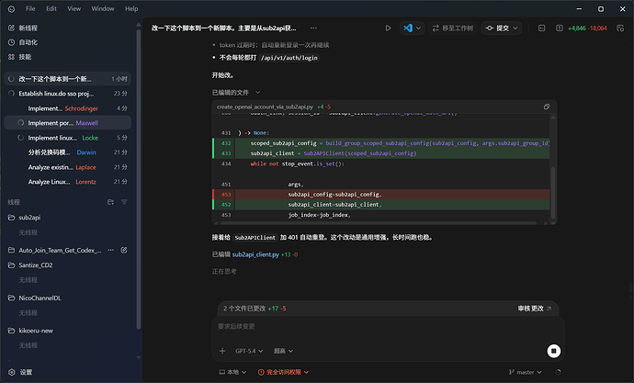Click 移至工作树 button
The width and height of the screenshot is (634, 383).
point(452,28)
